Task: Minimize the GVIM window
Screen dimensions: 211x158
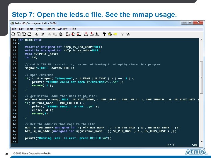Action: [184, 23]
